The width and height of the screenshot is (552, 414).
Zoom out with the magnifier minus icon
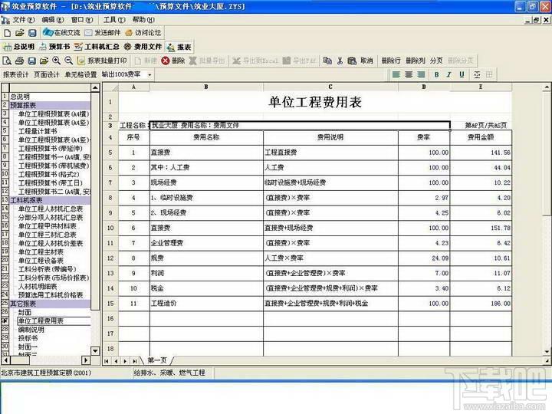[x=69, y=61]
